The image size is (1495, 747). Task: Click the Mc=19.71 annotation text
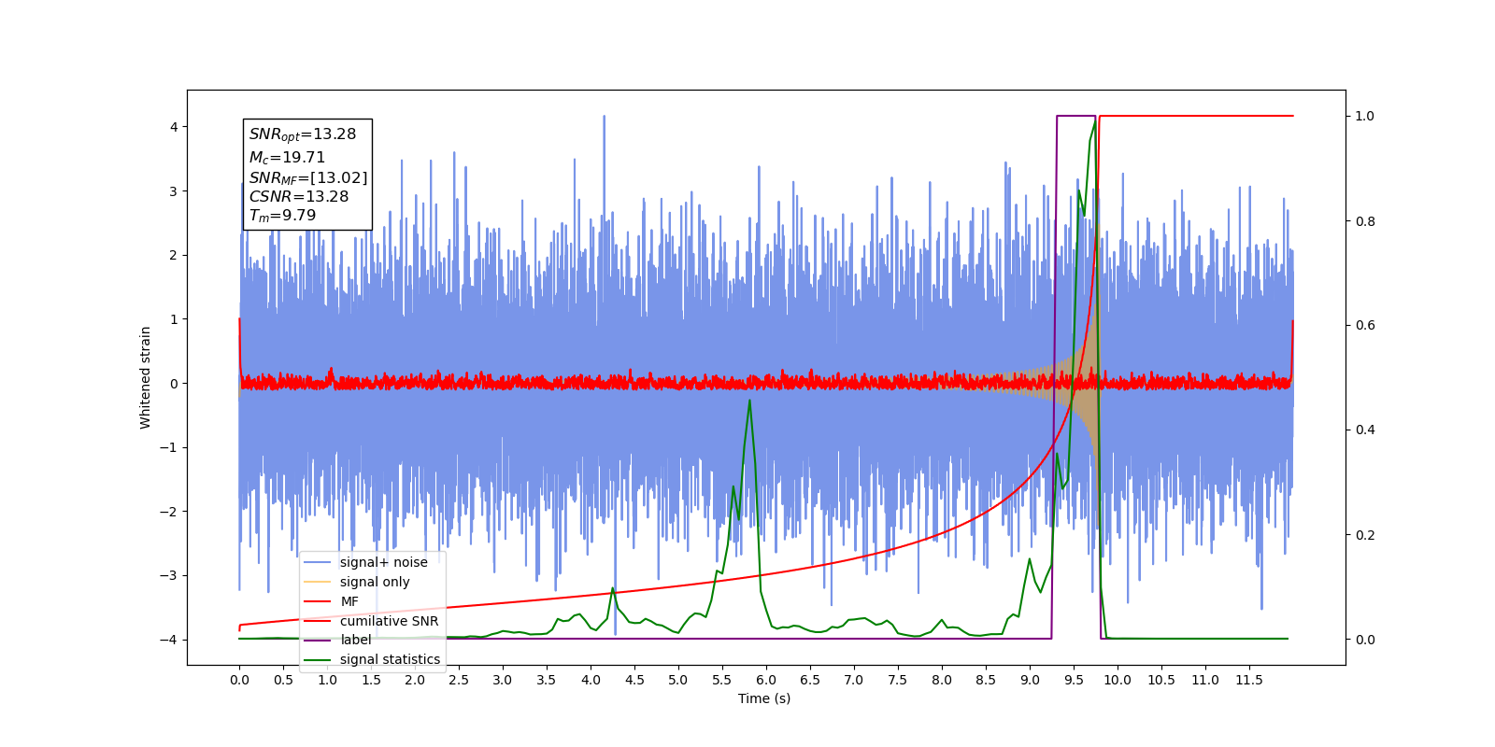pyautogui.click(x=287, y=158)
